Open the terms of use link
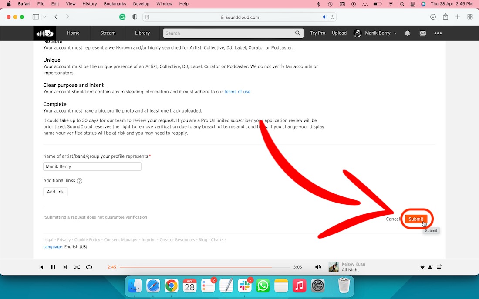Viewport: 479px width, 299px height. coord(237,92)
